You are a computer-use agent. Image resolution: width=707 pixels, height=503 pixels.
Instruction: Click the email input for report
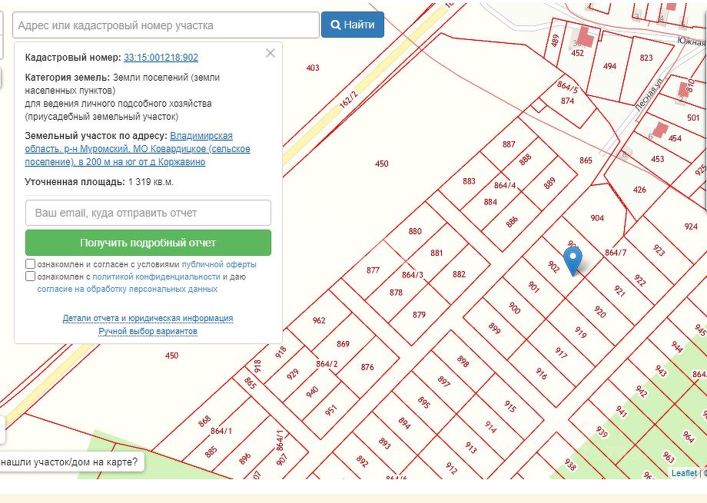[148, 213]
